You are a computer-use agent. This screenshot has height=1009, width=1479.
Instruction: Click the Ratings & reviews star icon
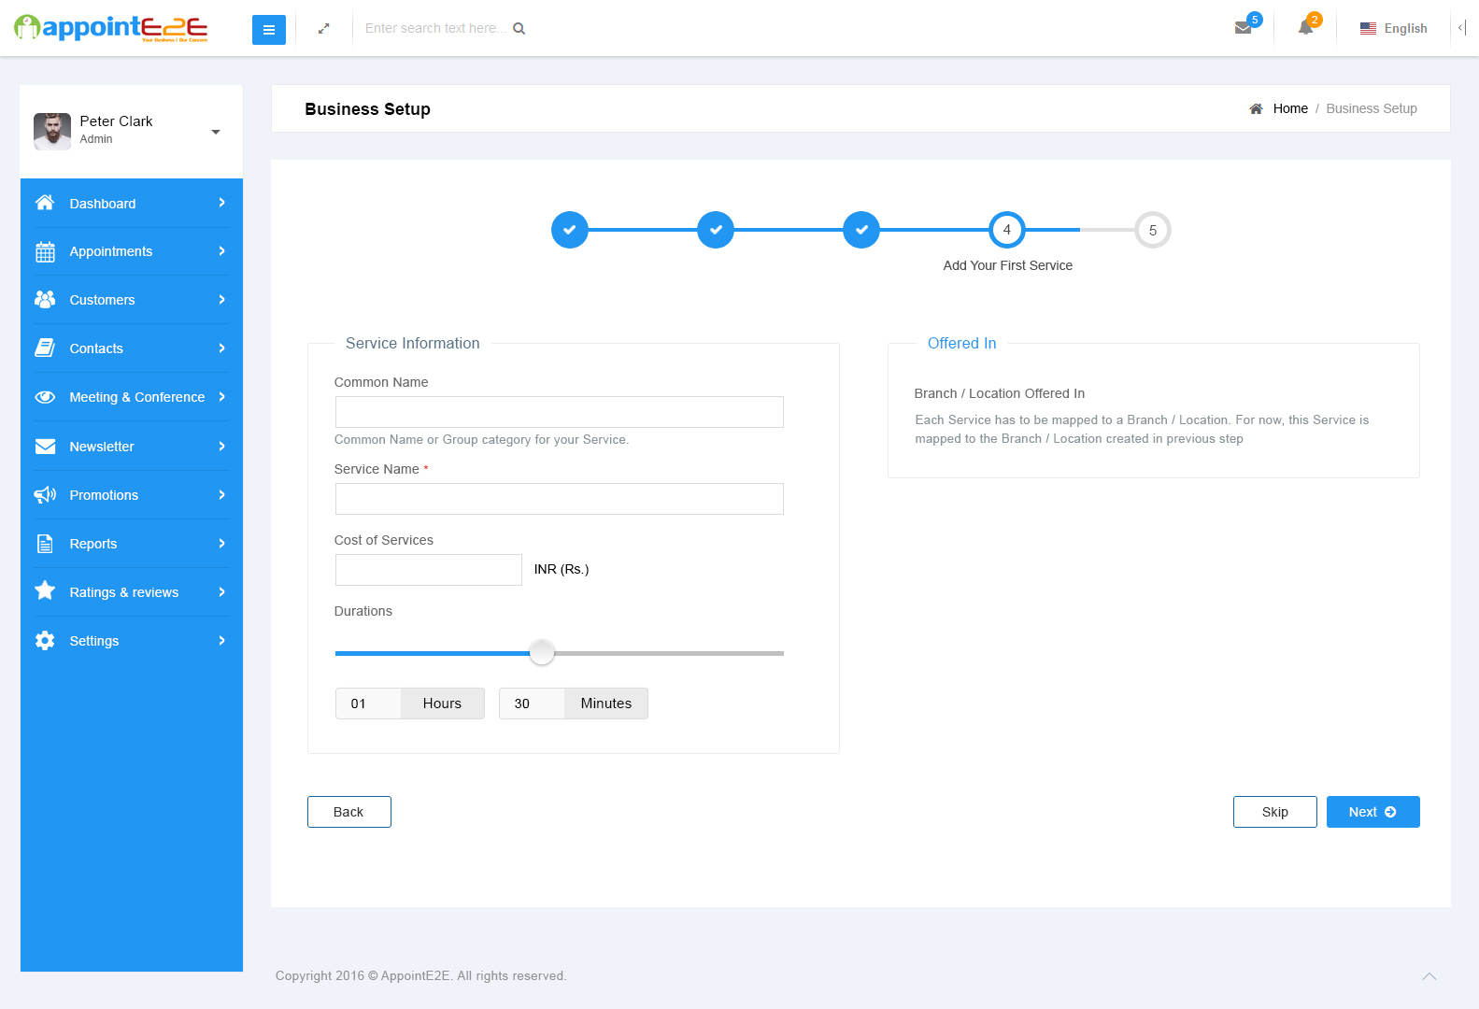tap(45, 590)
